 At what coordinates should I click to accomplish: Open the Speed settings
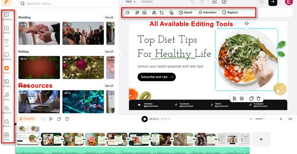point(186,12)
